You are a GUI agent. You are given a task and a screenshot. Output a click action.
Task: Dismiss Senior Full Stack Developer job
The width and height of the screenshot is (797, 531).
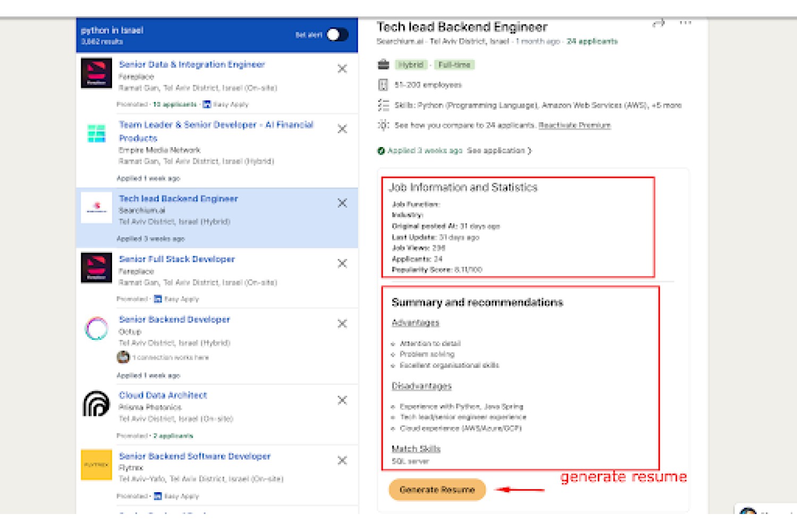[342, 263]
